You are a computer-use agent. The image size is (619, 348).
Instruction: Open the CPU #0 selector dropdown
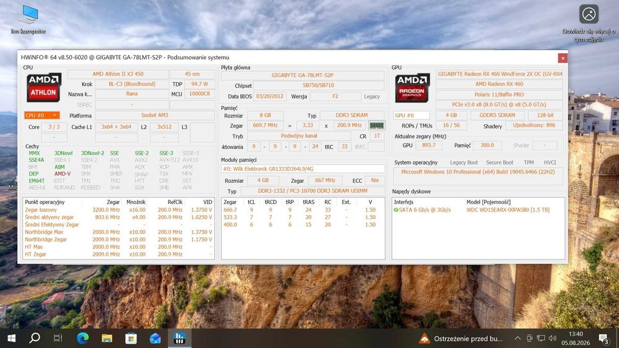pyautogui.click(x=42, y=115)
